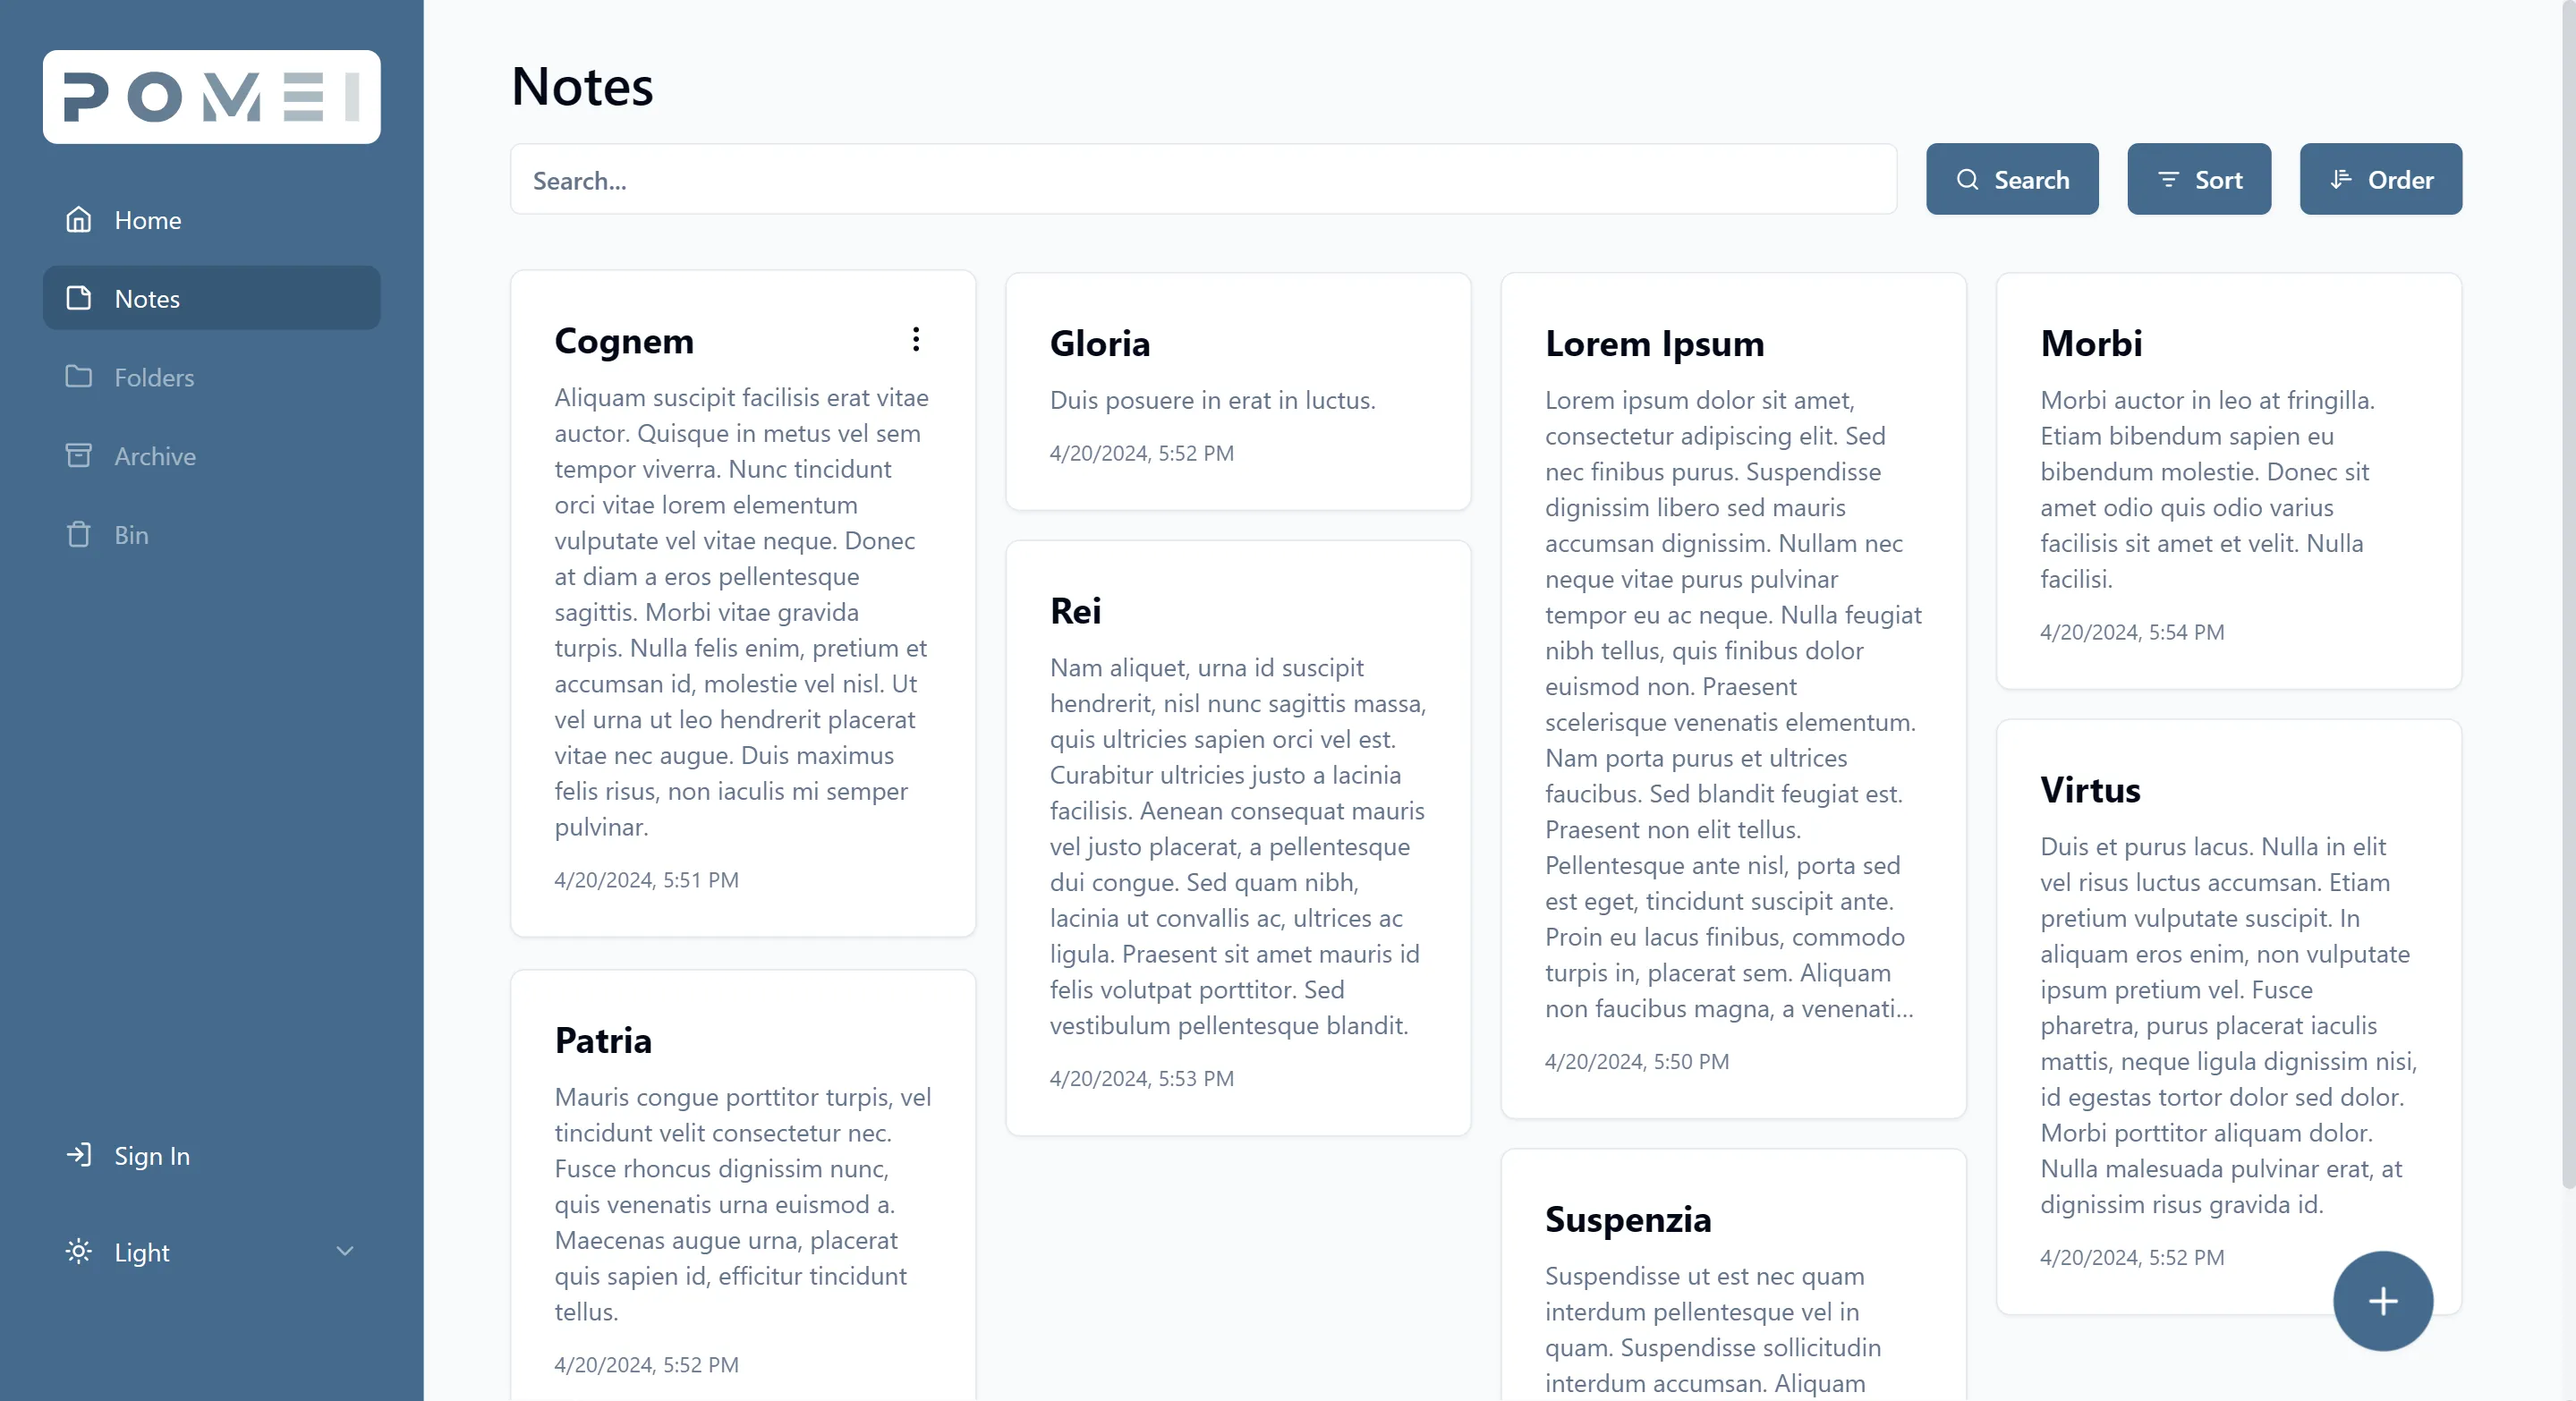Click the Sign In arrow icon
Viewport: 2576px width, 1401px height.
78,1155
